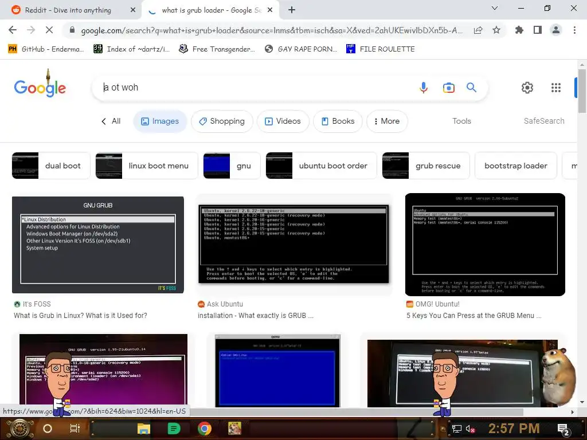Close the grub loader Google tab
This screenshot has width=587, height=440.
[270, 10]
